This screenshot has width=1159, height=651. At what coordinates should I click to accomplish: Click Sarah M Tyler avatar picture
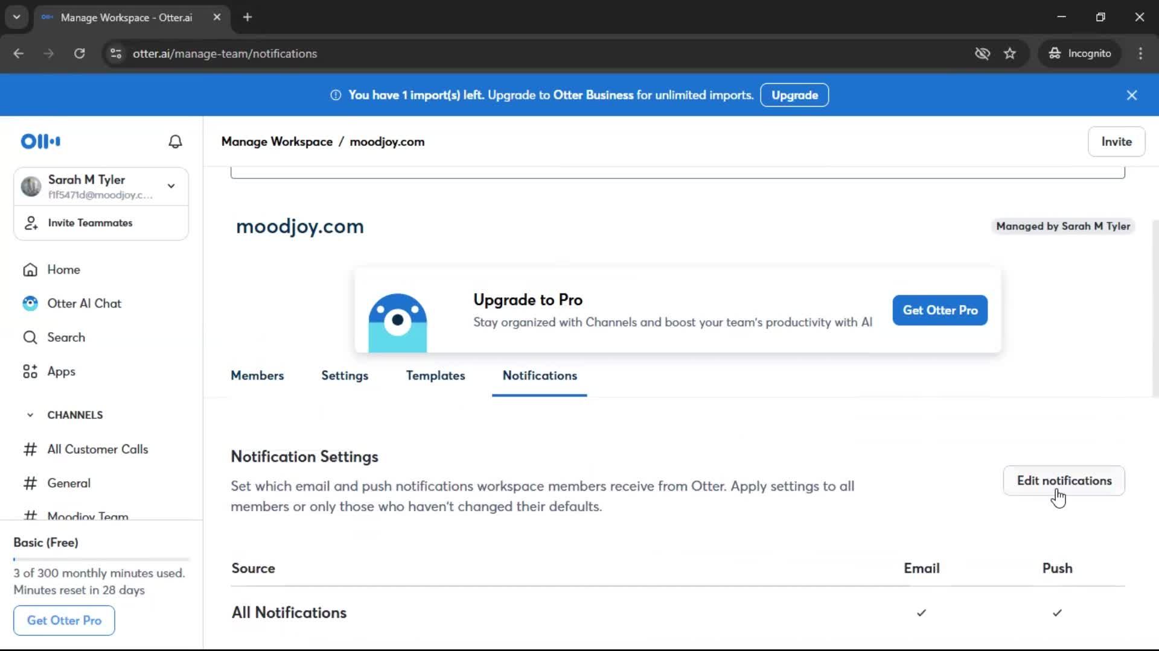(31, 186)
